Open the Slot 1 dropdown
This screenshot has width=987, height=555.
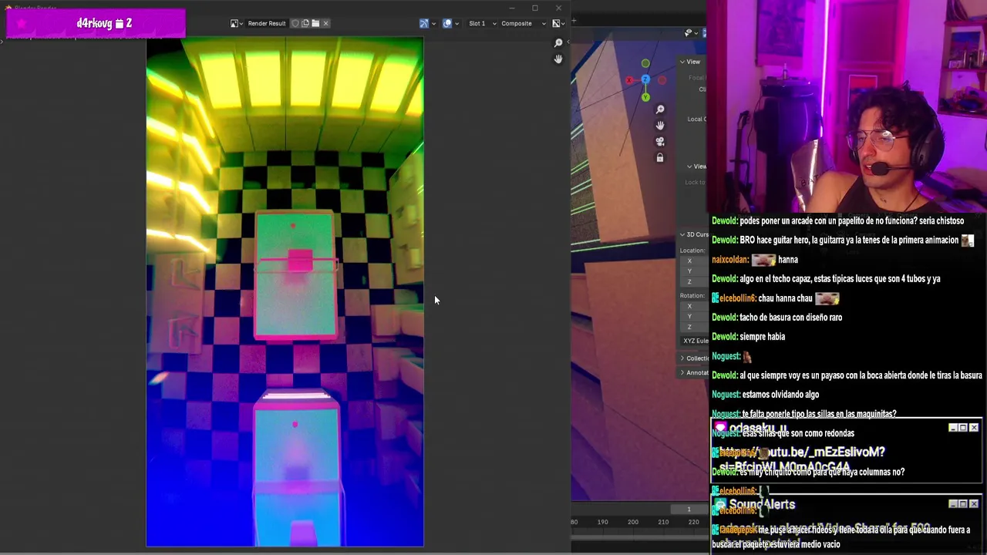(482, 23)
